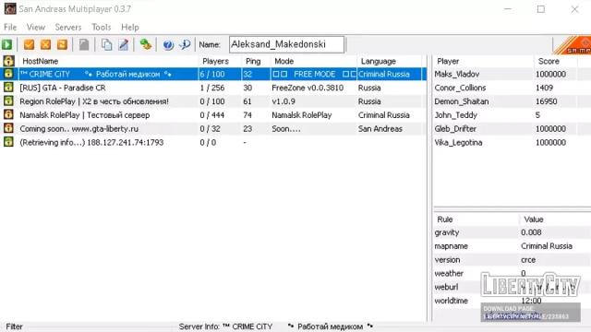
Task: Select the CRIME CITY server row
Action: [213, 74]
